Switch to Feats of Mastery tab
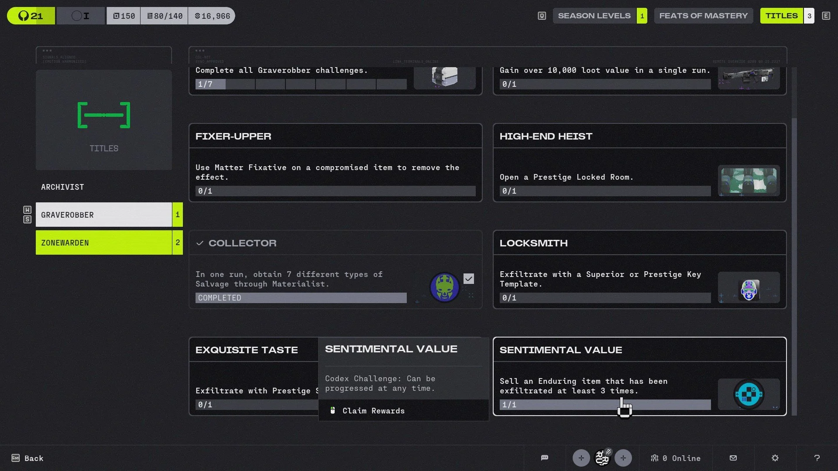The image size is (838, 471). tap(703, 16)
